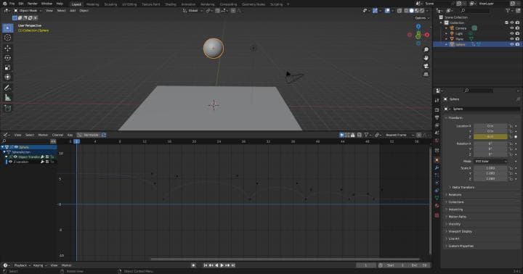Toggle the Location Z keyframe animate dot

point(516,137)
